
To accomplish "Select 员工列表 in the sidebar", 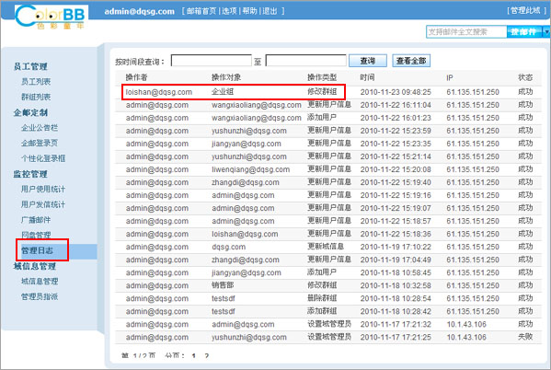I will tap(36, 82).
